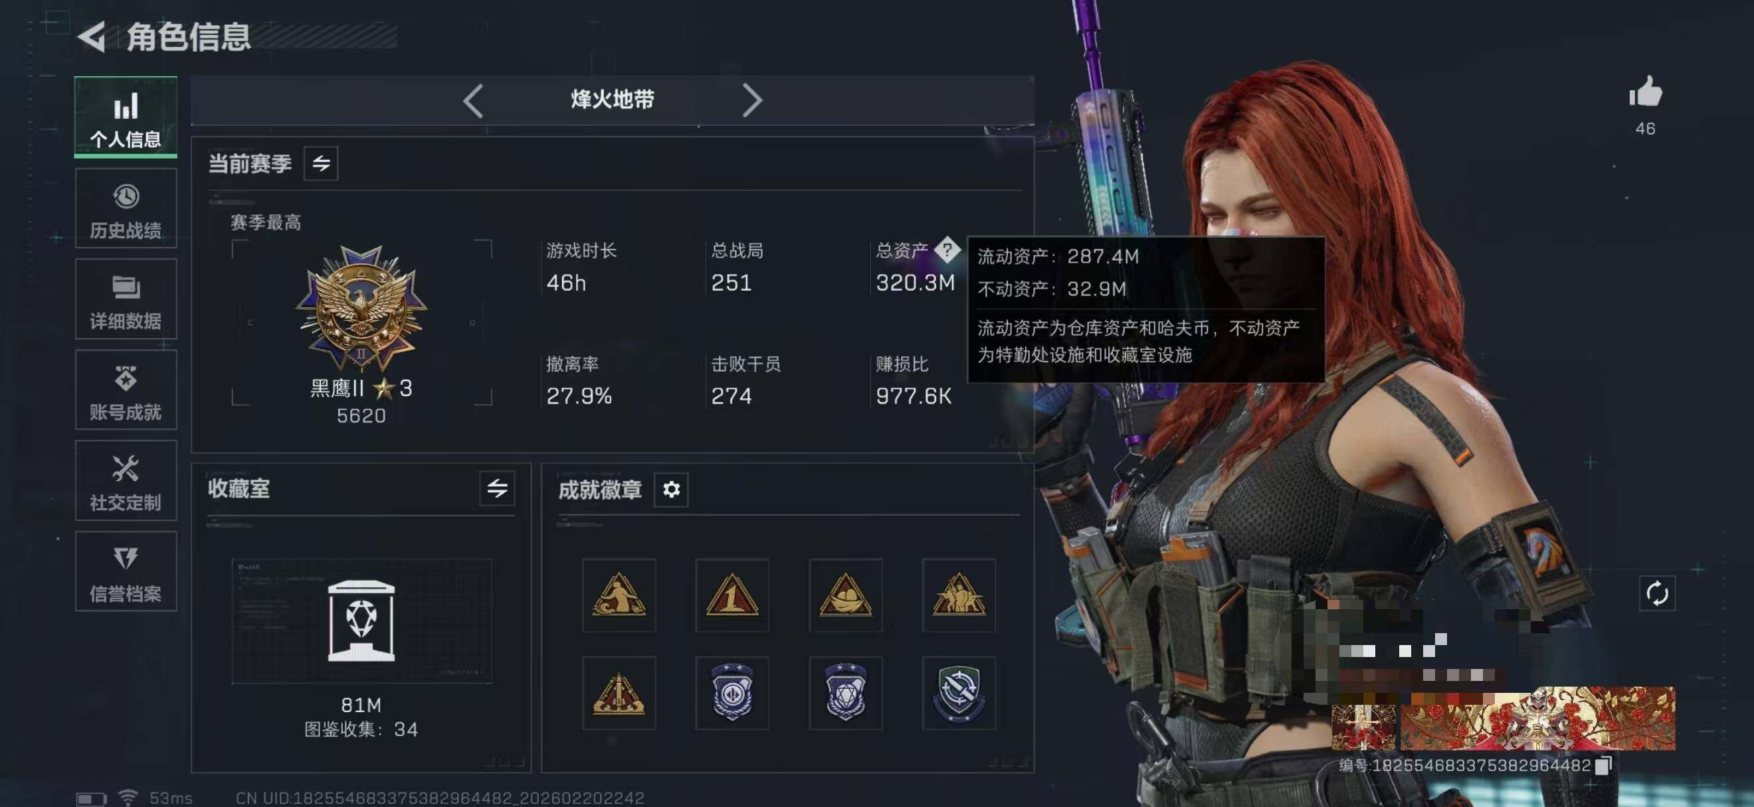
Task: Click the 黑鹰II rank emblem
Action: tap(361, 307)
